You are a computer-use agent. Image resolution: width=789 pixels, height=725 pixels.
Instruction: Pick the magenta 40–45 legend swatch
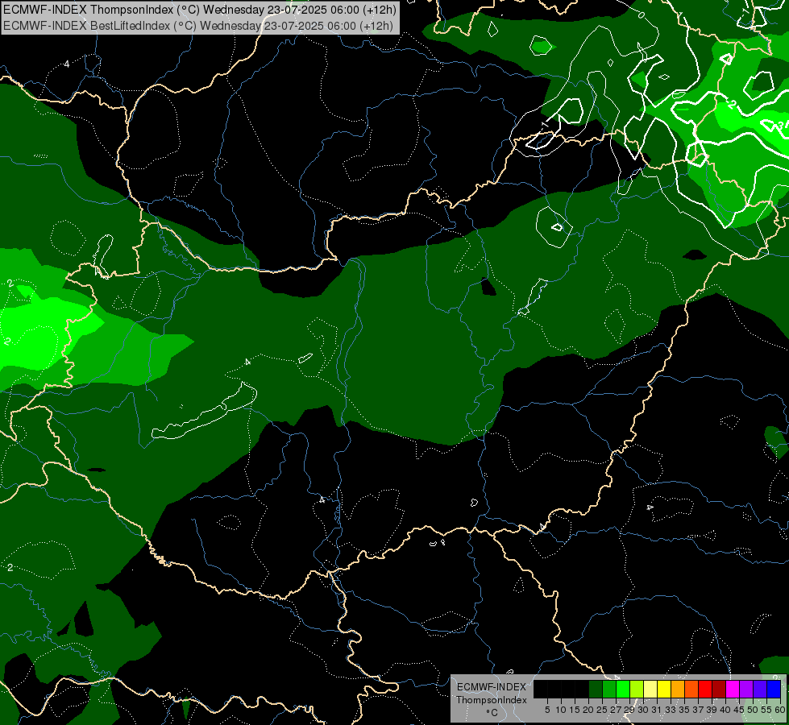[x=733, y=689]
